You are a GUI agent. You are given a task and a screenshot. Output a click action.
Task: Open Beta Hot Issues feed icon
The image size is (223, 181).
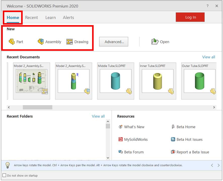click(173, 139)
